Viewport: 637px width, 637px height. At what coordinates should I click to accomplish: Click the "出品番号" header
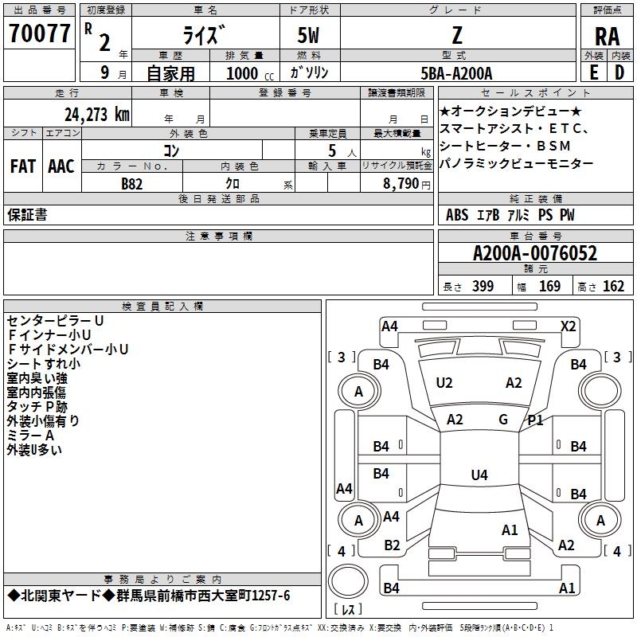coord(39,10)
